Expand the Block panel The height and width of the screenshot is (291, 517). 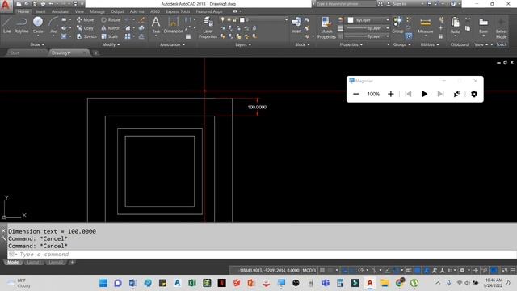tap(302, 44)
